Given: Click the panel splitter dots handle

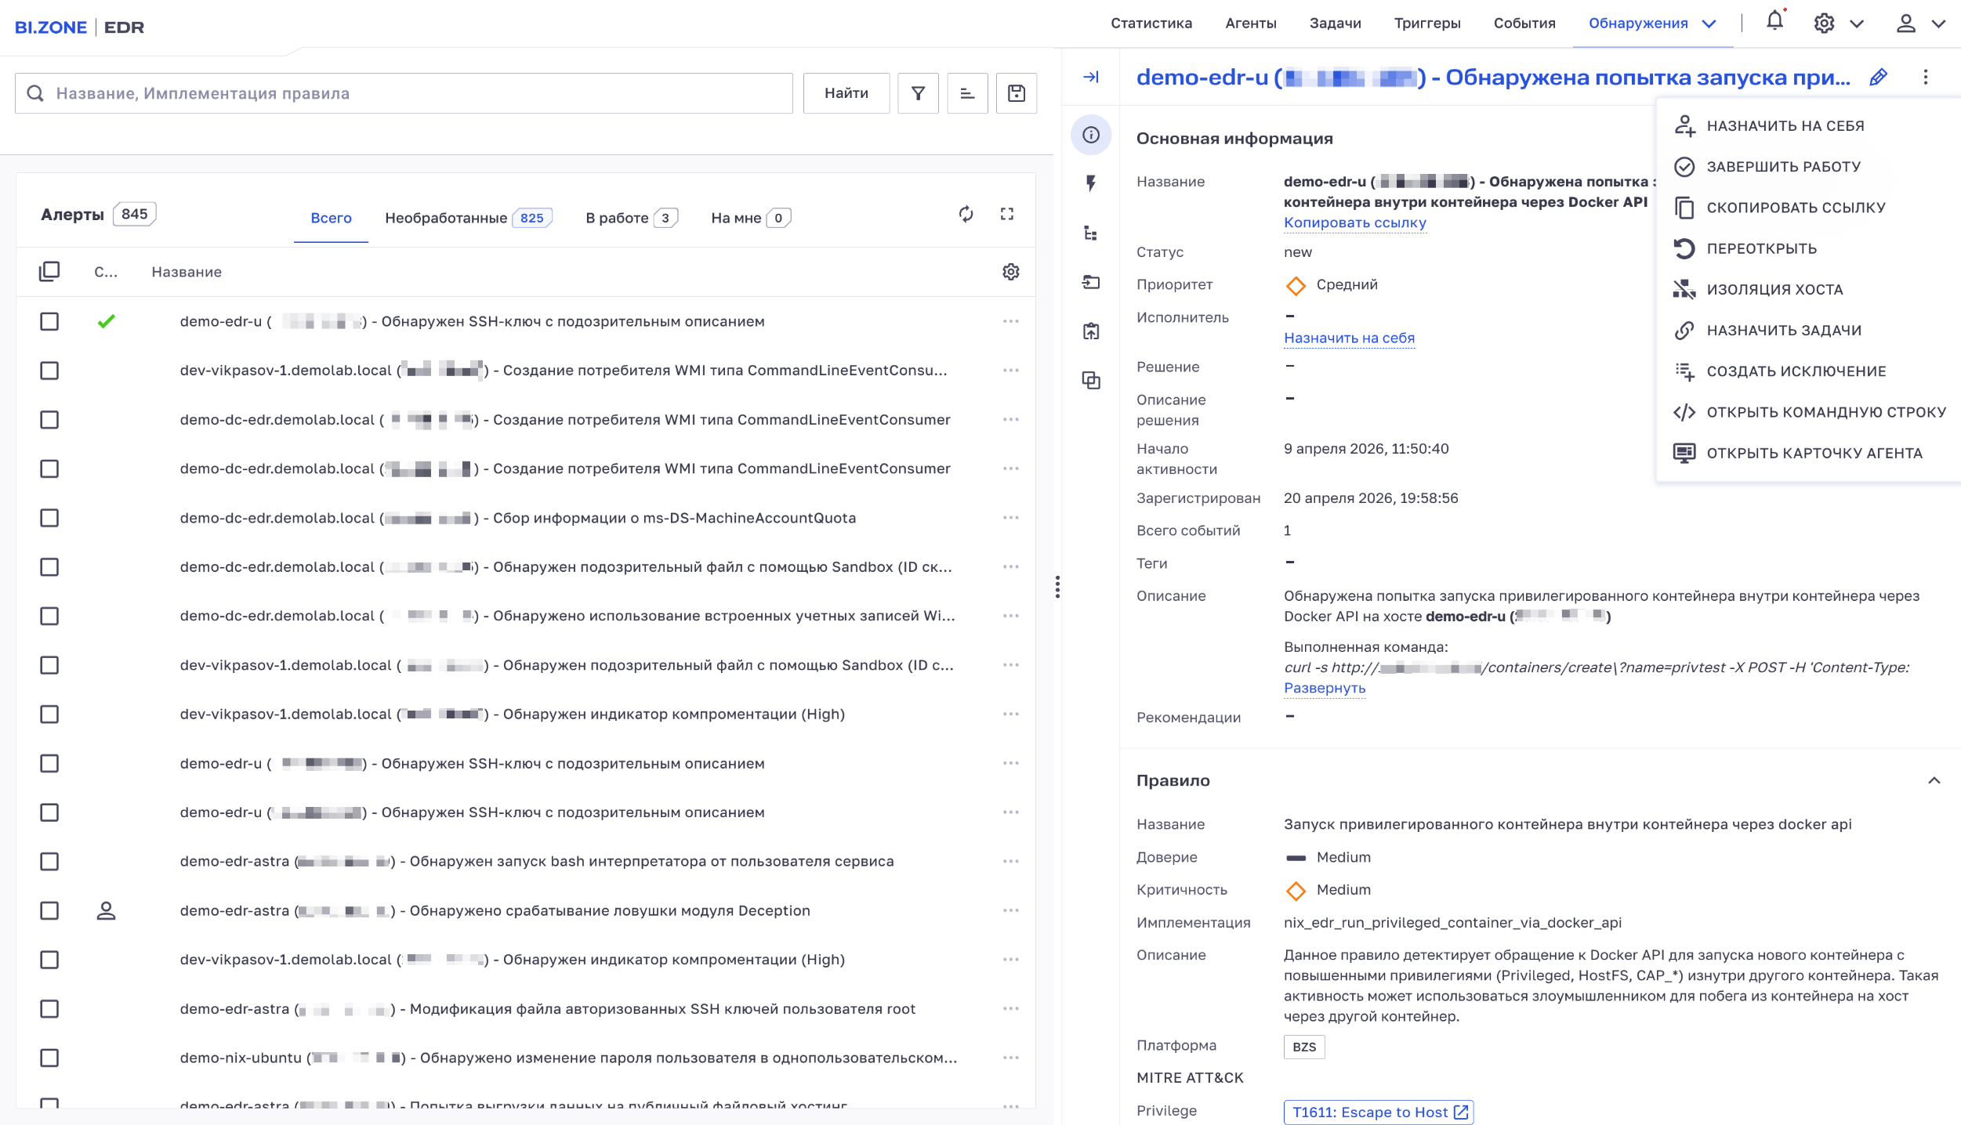Looking at the screenshot, I should (x=1057, y=587).
